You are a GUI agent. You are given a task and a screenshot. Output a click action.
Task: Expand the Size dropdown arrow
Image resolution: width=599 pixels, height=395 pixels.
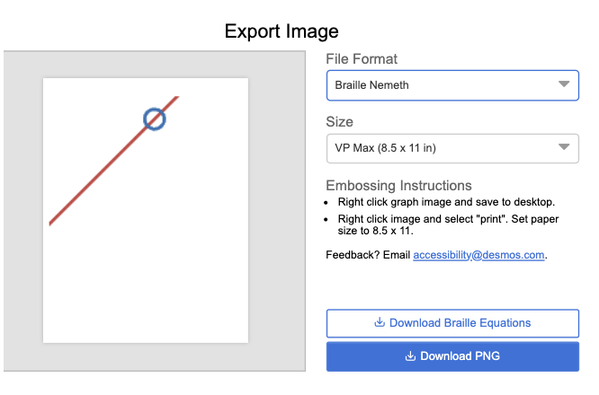pos(564,147)
